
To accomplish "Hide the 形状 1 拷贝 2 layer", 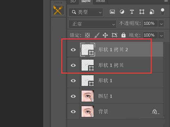I will [73, 50].
